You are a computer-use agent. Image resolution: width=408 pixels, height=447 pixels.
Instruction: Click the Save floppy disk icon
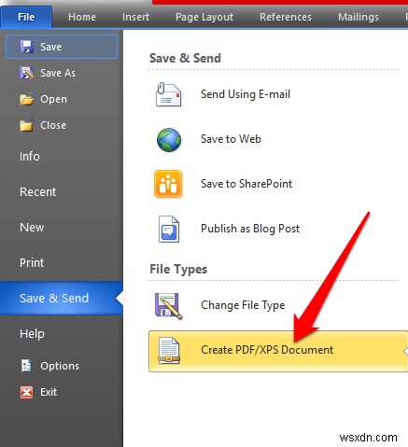click(x=26, y=47)
